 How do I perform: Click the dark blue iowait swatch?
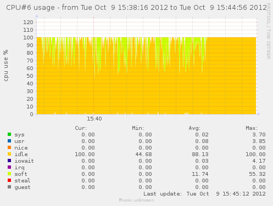pyautogui.click(x=9, y=161)
